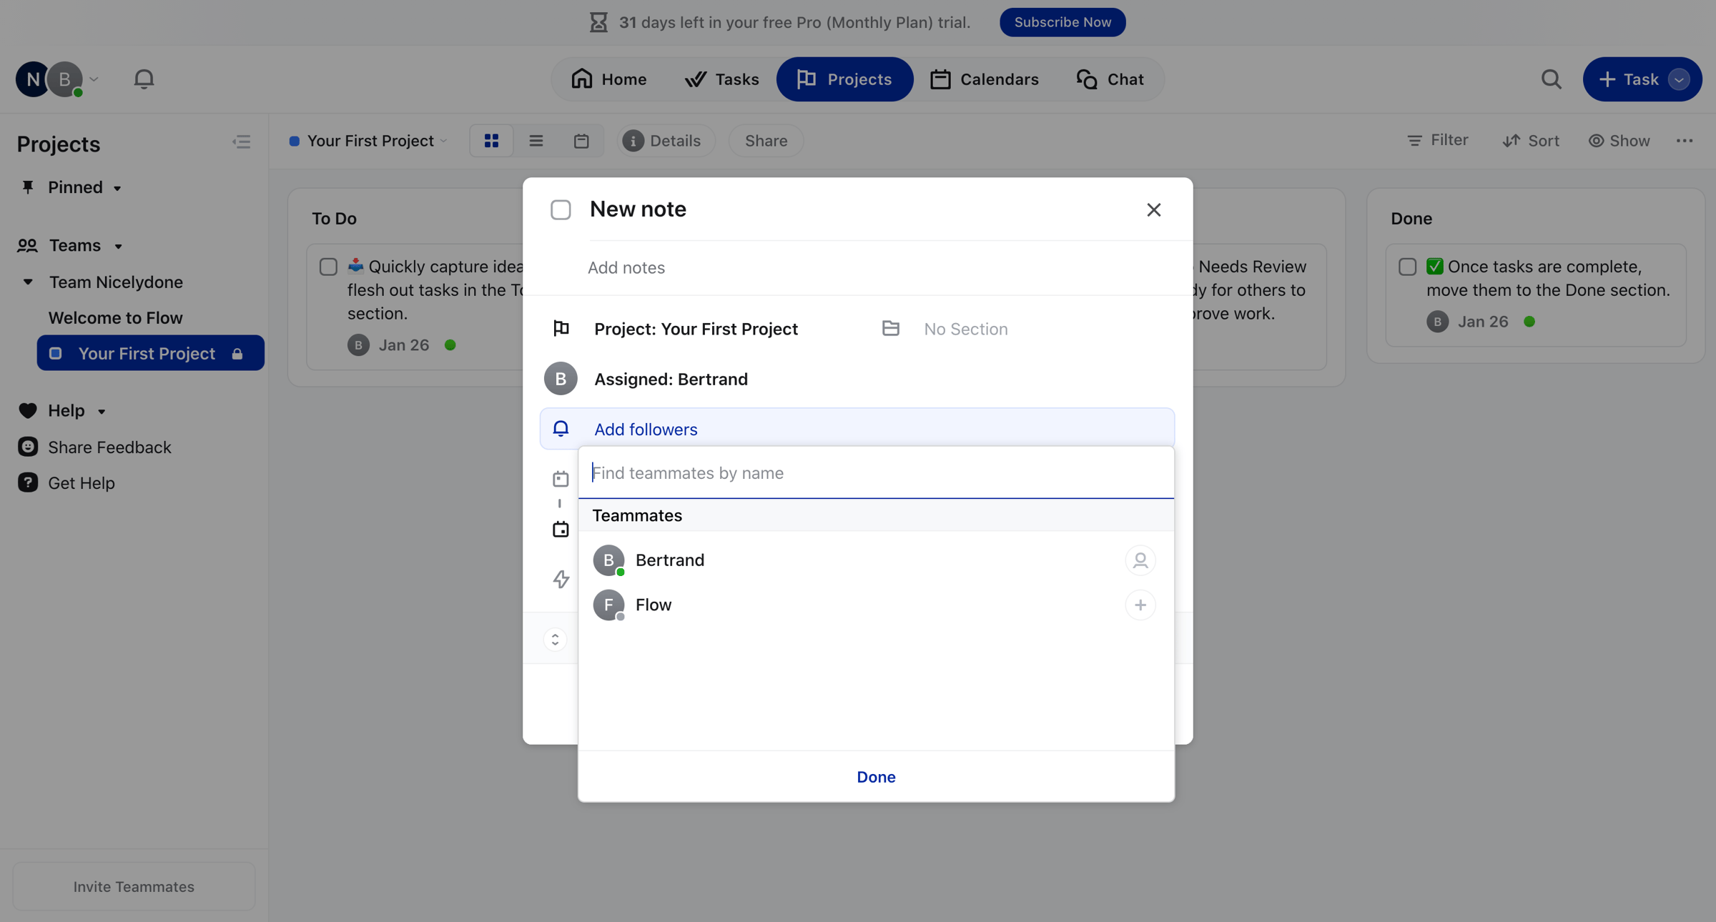Add Flow as follower with plus icon

tap(1140, 605)
